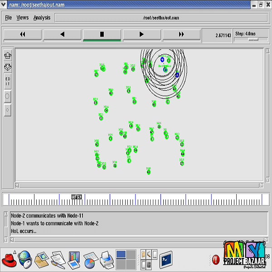Click the TIME marker on the timeline

coord(77,197)
